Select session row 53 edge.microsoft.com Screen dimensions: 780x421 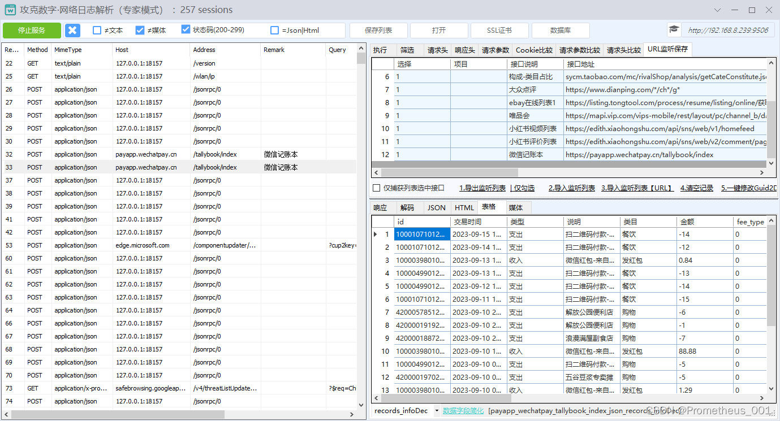(179, 245)
